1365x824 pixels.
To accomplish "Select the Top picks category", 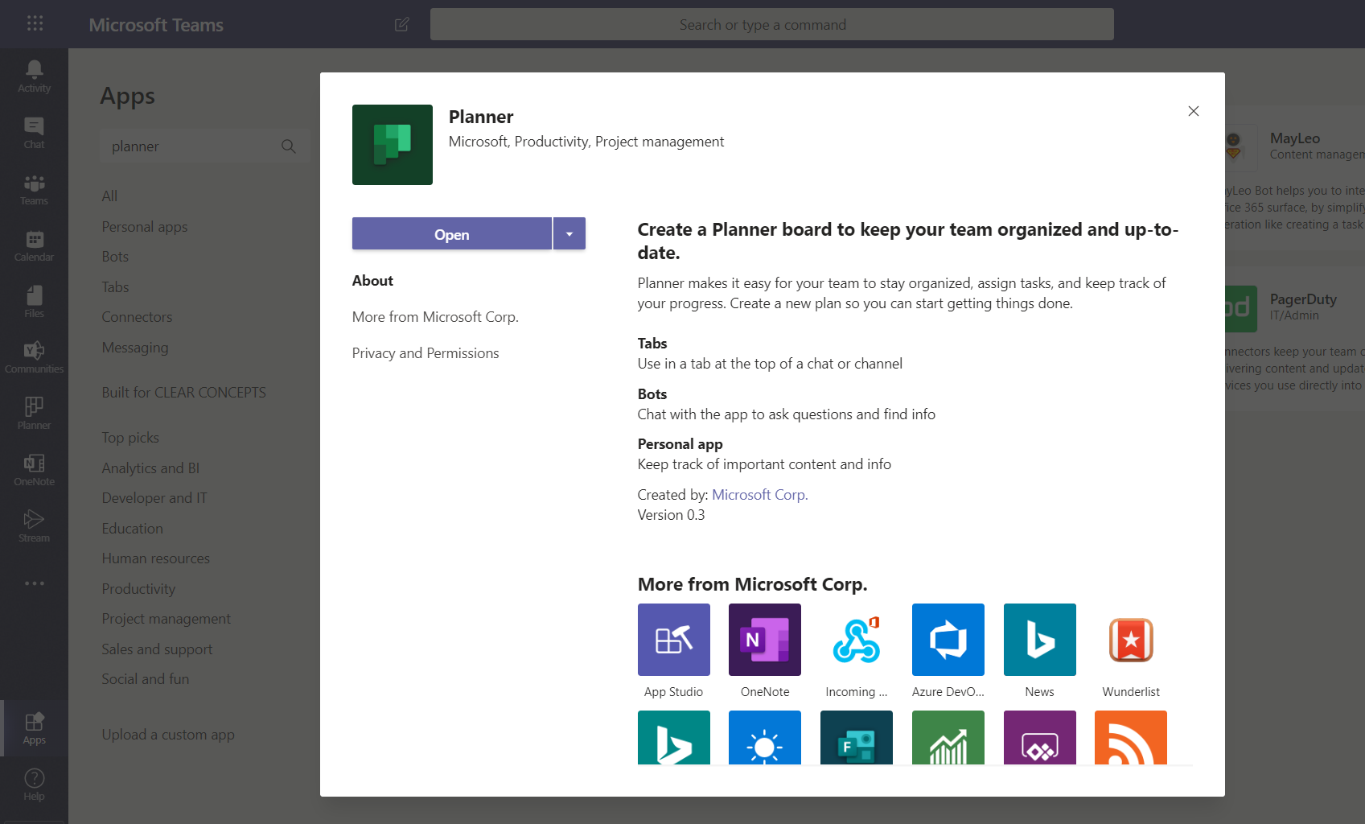I will tap(130, 438).
